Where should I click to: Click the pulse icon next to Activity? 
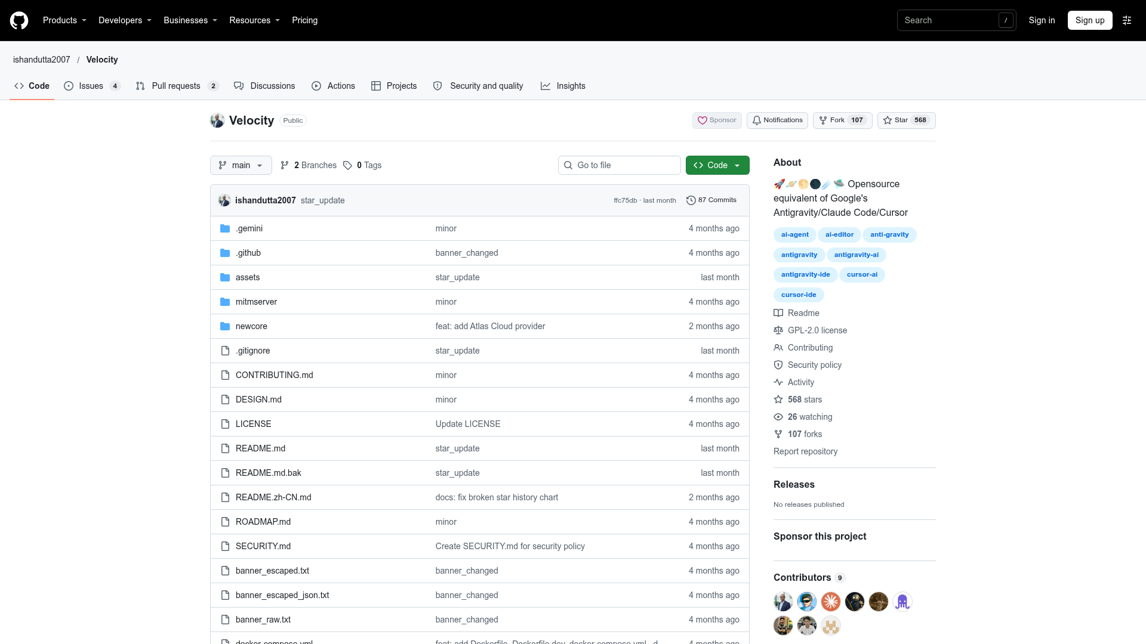click(x=778, y=382)
